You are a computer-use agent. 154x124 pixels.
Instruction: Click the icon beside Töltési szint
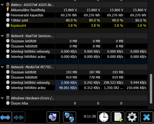pyautogui.click(x=8, y=20)
